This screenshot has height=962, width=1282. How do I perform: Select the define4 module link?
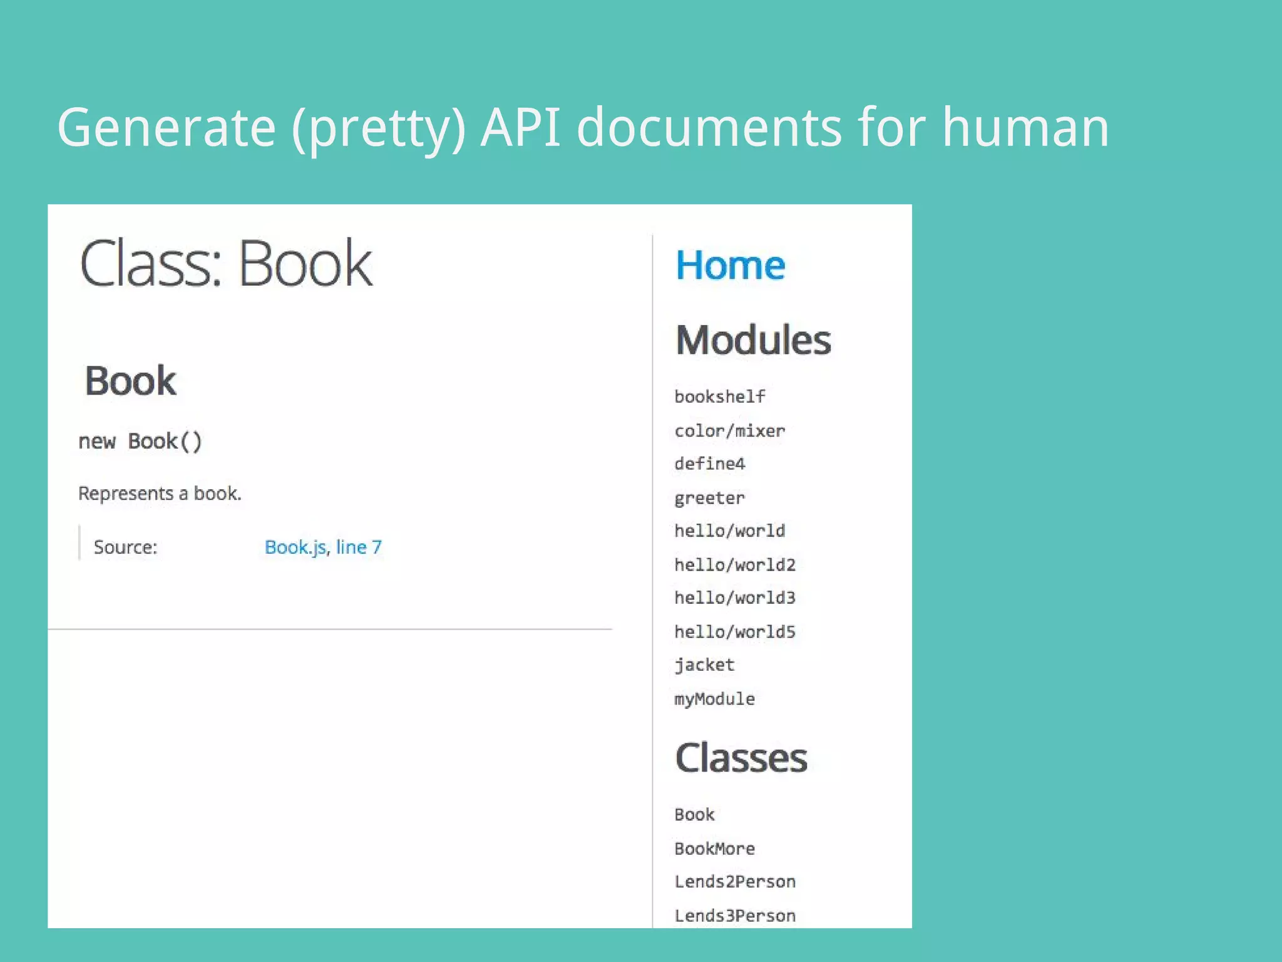(709, 463)
